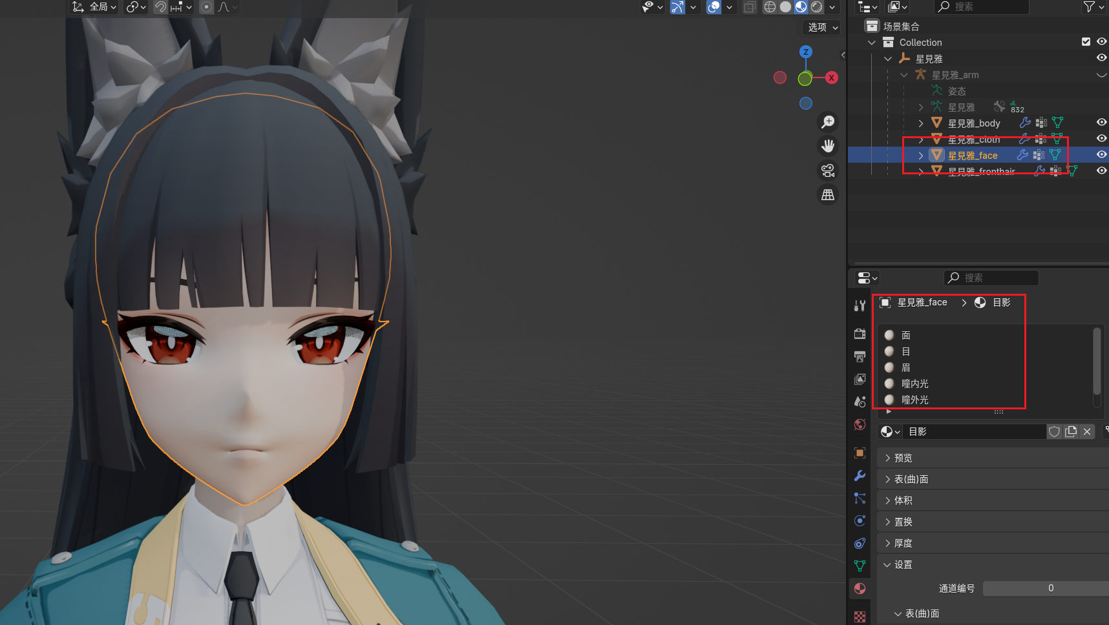Viewport: 1109px width, 625px height.
Task: Click the 通道编号 value field
Action: pos(1050,588)
